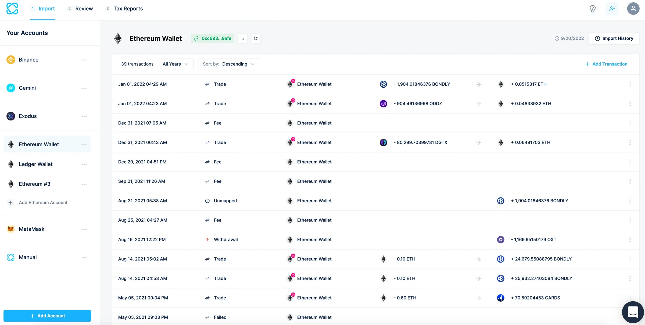Switch to the Review tab
Image resolution: width=645 pixels, height=325 pixels.
(x=84, y=8)
